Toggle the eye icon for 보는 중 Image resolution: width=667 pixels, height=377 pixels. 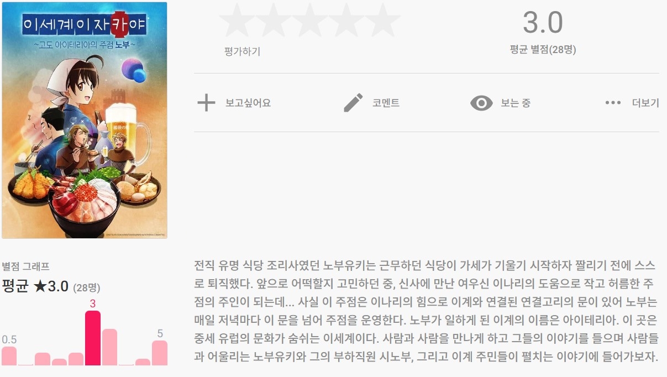[x=481, y=103]
